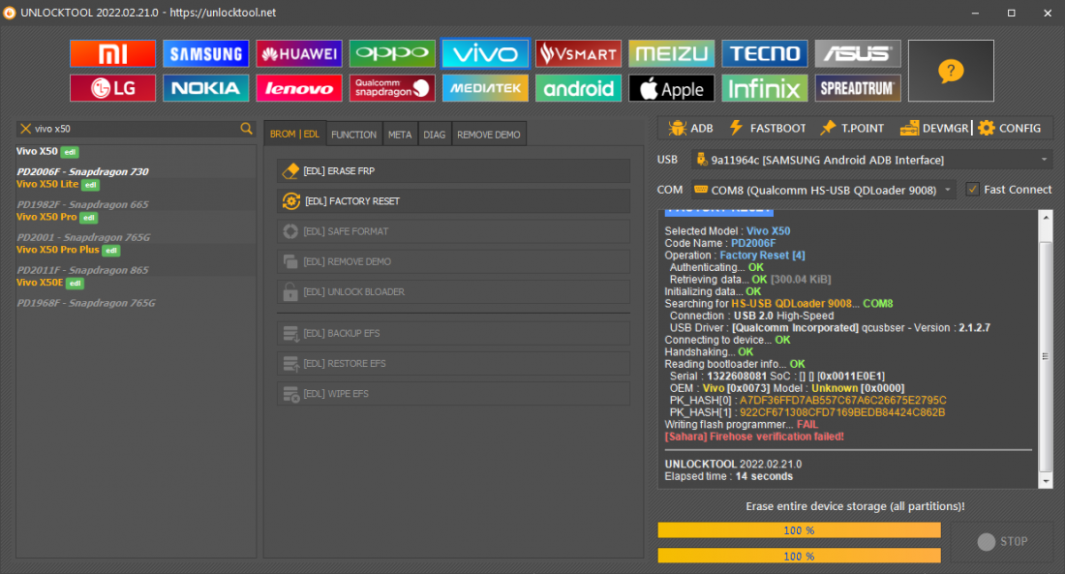The image size is (1065, 574).
Task: Click the magnifier search icon
Action: point(247,129)
